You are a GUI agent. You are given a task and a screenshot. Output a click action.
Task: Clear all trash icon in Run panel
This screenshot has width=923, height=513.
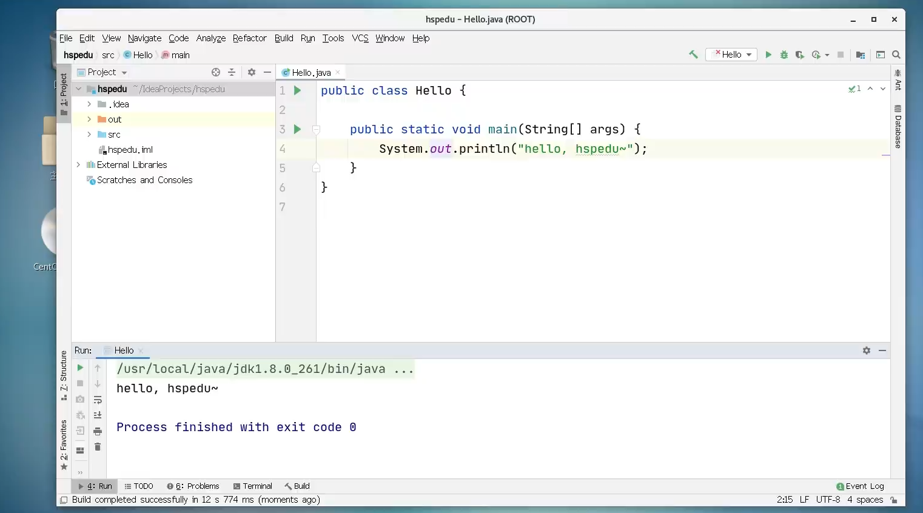97,447
